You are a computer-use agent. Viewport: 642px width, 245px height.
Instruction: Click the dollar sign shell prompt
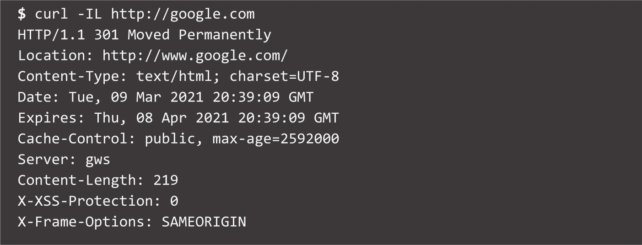[x=22, y=14]
